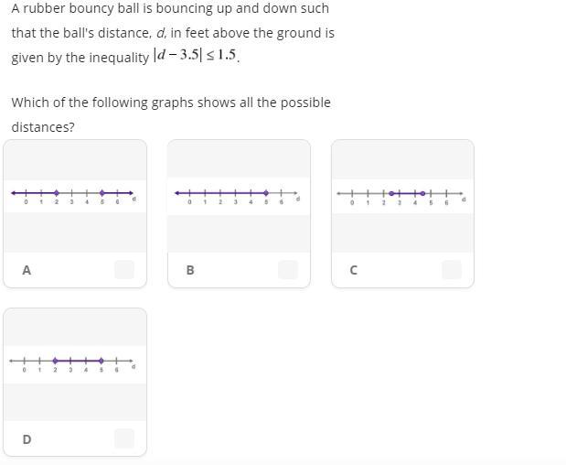Viewport: 566px width, 465px height.
Task: Click the number line graph in card C
Action: click(x=402, y=195)
